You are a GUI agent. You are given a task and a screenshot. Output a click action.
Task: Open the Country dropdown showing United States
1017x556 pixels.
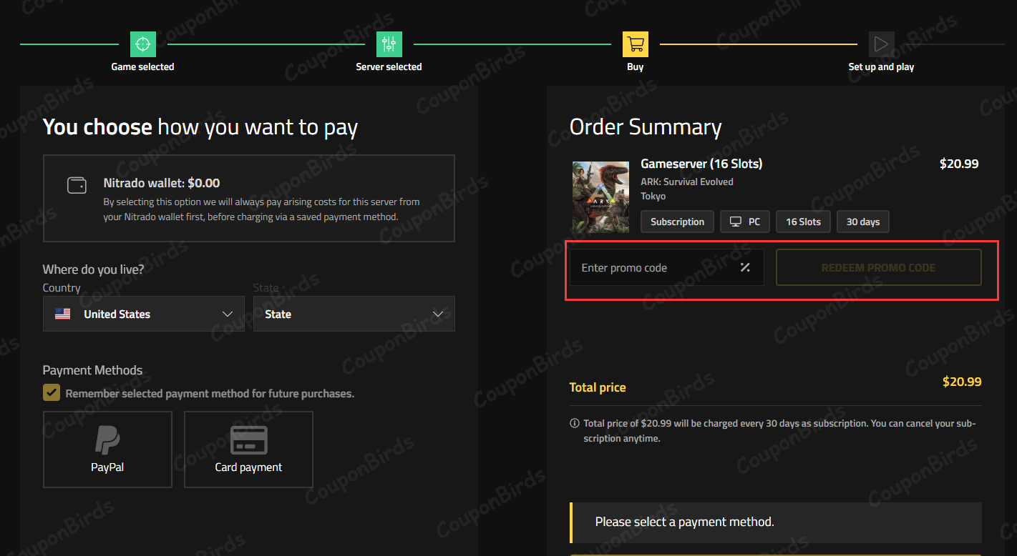(x=144, y=314)
